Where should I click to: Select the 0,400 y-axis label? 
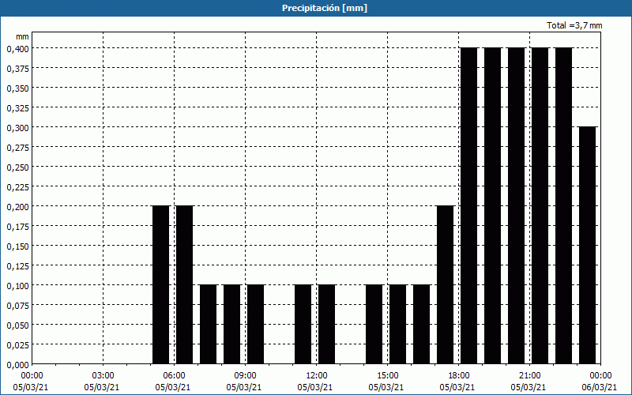point(17,49)
